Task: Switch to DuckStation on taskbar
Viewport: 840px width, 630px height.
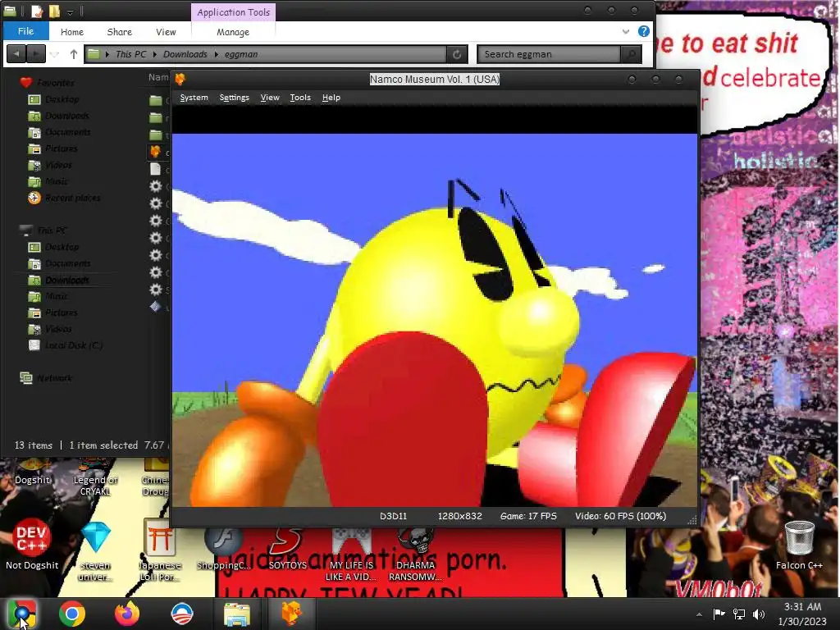Action: coord(291,614)
